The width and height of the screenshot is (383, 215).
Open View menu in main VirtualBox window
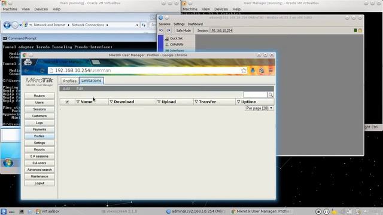point(26,9)
